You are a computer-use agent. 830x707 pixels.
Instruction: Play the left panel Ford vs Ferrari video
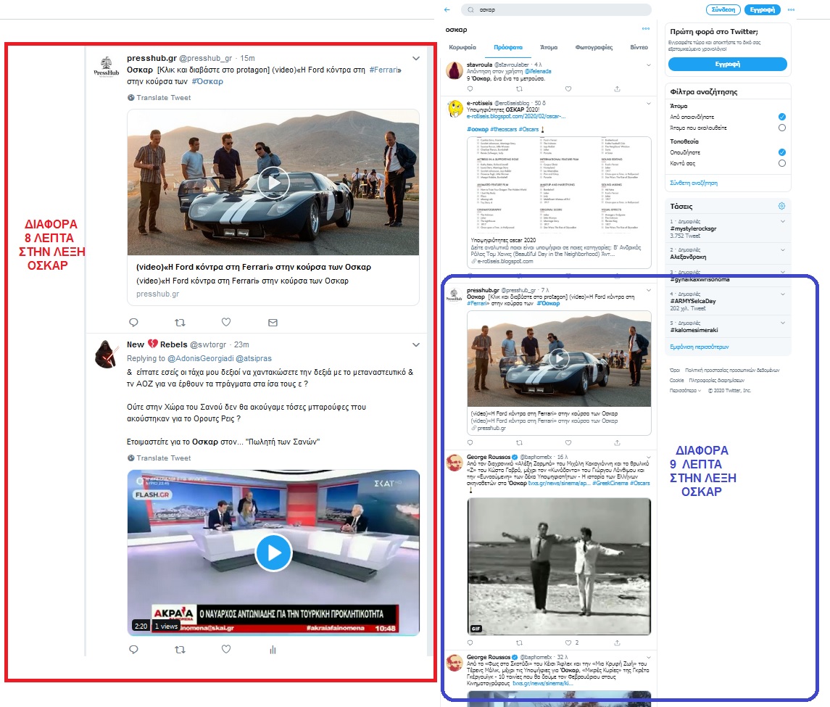click(x=273, y=183)
